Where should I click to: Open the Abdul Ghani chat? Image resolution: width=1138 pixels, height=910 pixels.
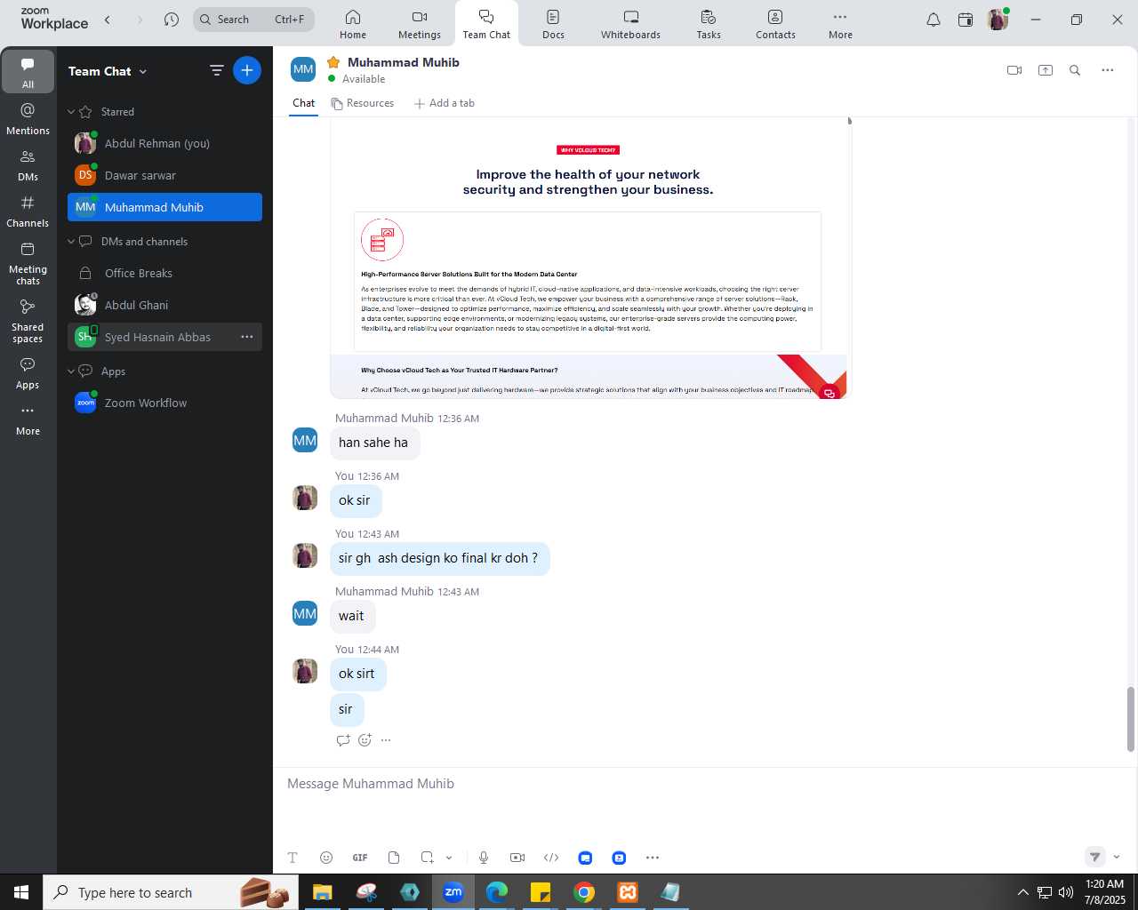click(164, 305)
